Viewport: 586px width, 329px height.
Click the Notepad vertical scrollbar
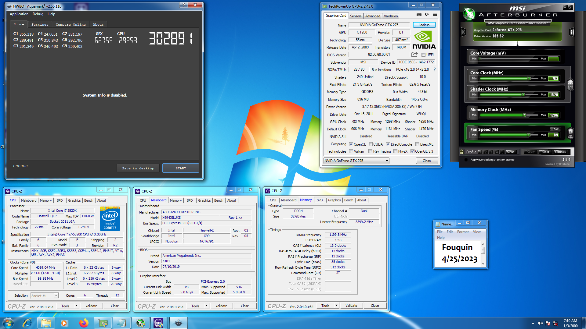click(483, 253)
